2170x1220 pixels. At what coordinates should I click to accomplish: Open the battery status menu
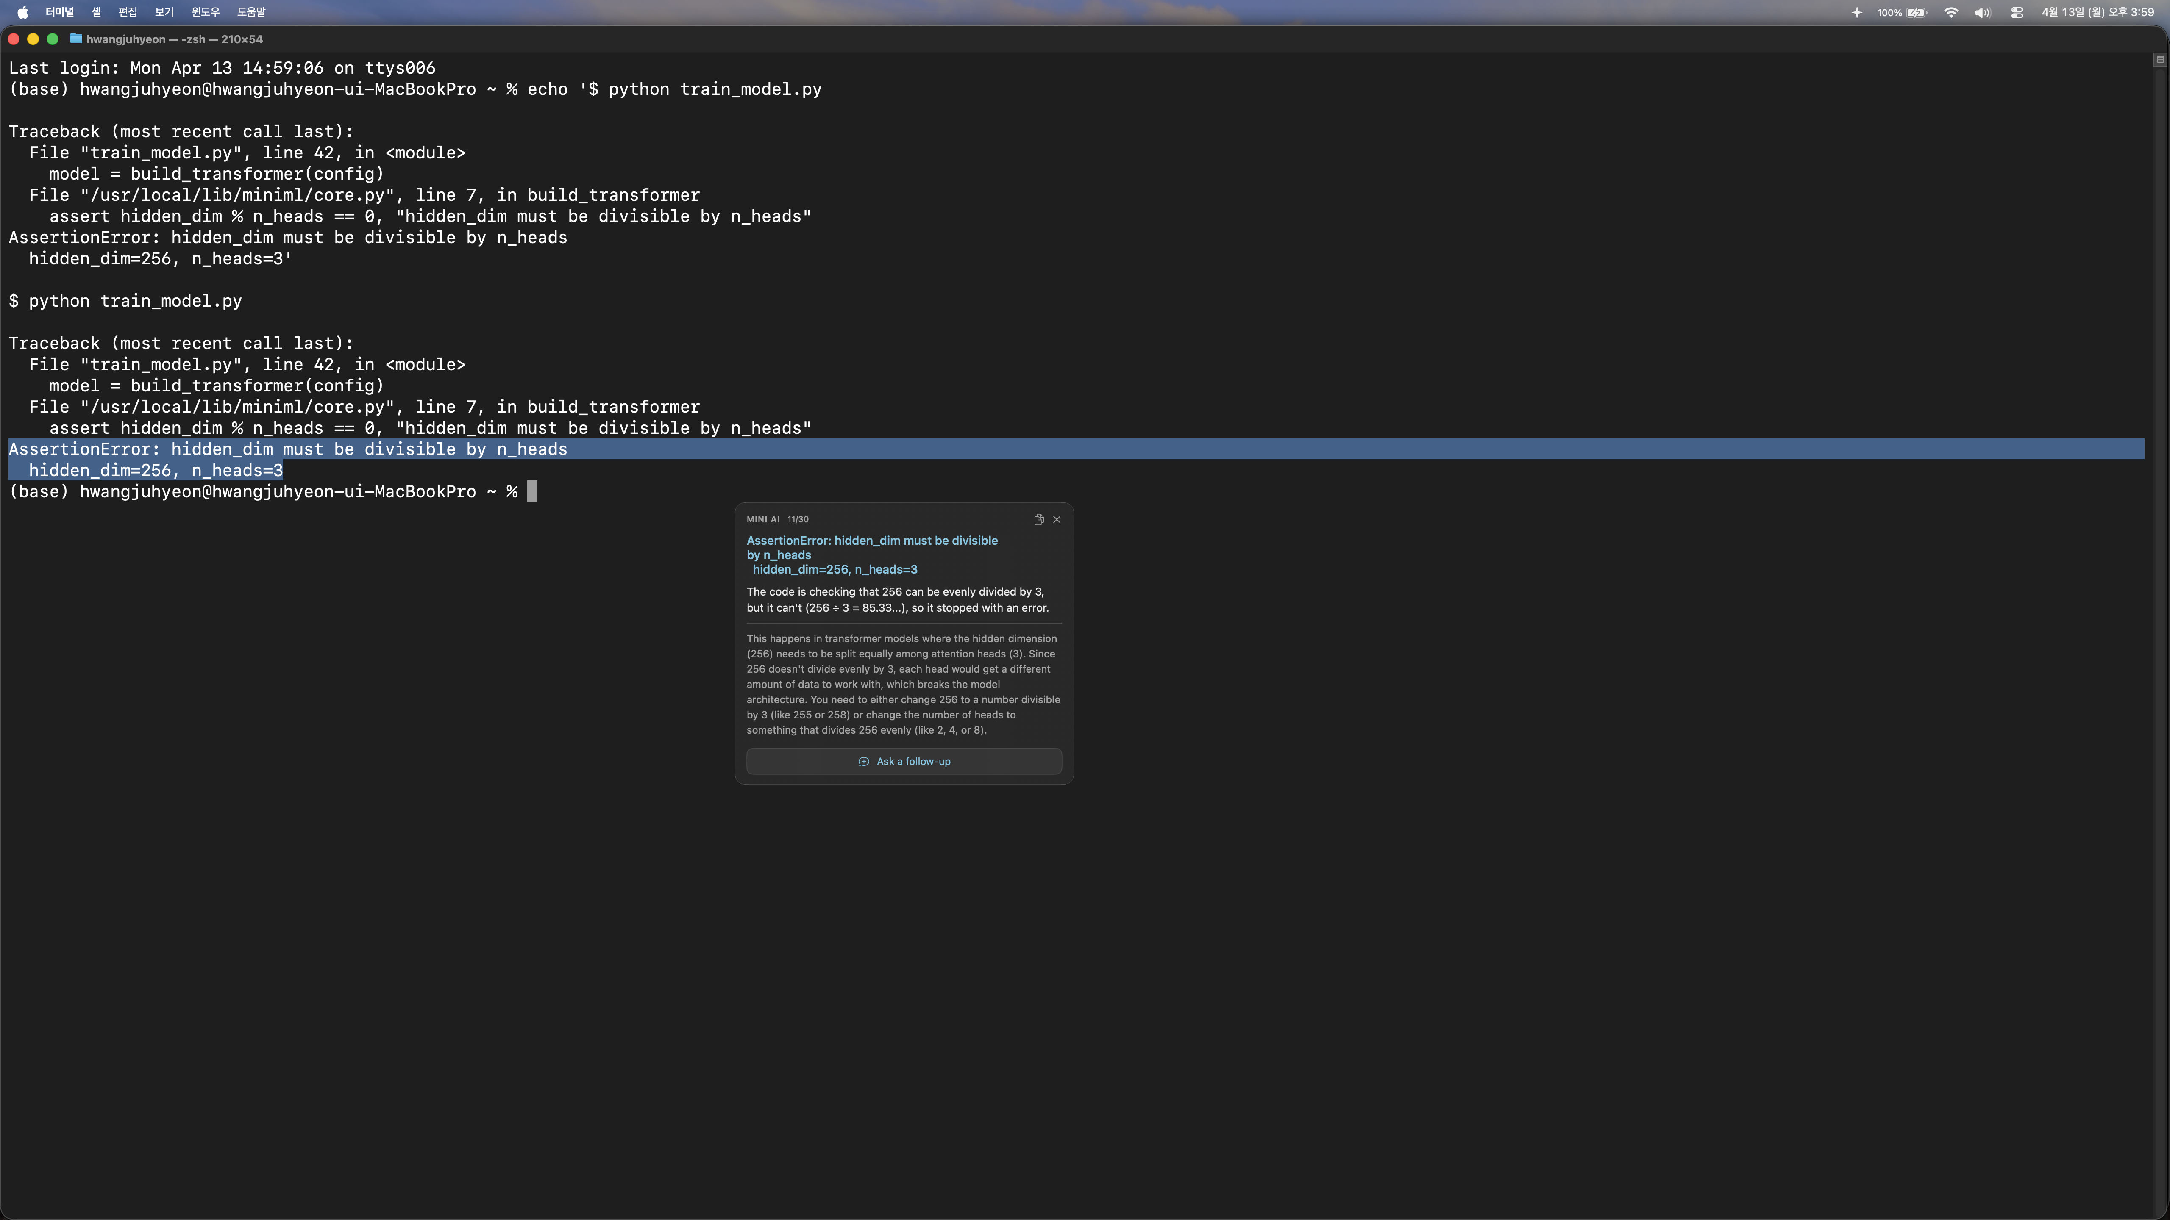(x=1916, y=13)
